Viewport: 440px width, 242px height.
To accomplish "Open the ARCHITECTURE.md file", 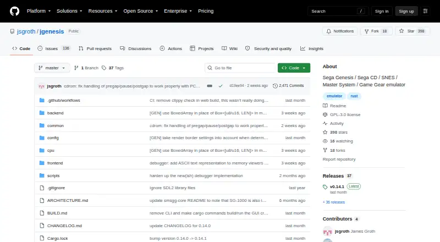I will [68, 200].
